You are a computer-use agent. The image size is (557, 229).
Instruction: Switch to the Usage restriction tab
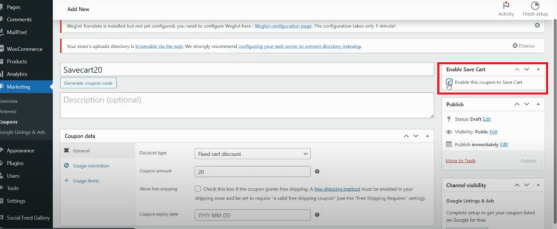pos(90,166)
